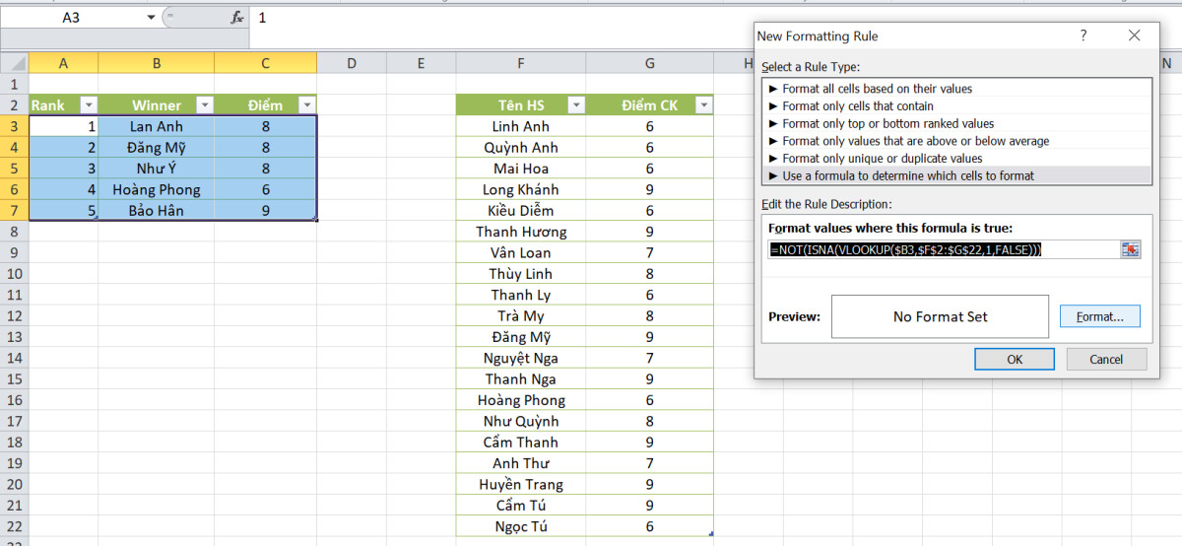
Task: Close the New Formatting Rule dialog
Action: (x=1135, y=35)
